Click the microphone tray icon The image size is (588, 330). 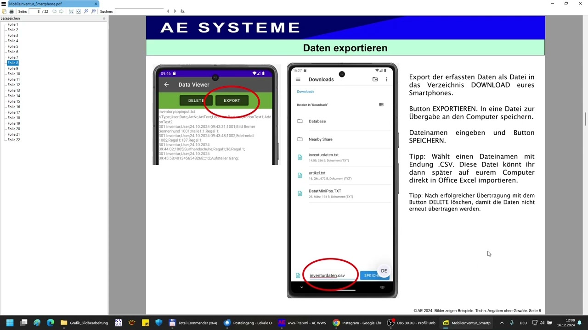[511, 323]
